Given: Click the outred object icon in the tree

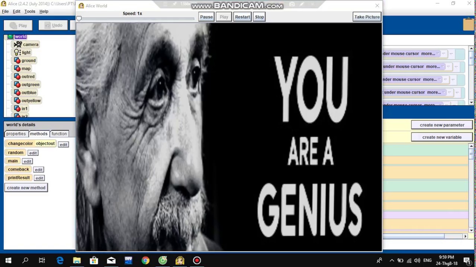Looking at the screenshot, I should (17, 76).
